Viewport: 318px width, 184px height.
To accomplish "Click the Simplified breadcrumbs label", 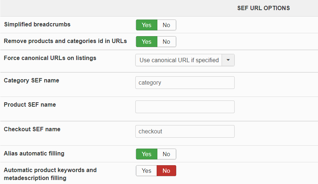I will pyautogui.click(x=37, y=25).
